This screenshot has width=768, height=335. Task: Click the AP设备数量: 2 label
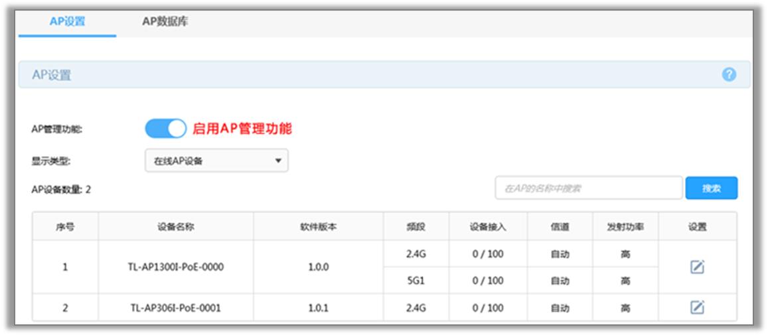(x=61, y=190)
